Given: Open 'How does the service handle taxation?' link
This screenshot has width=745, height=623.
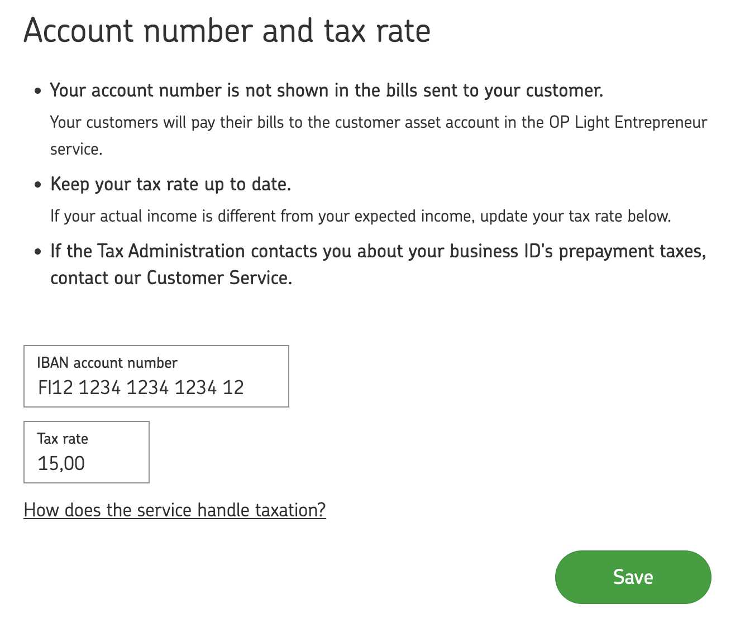Looking at the screenshot, I should 174,510.
